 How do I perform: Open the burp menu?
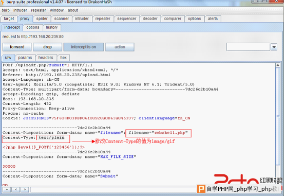pos(6,10)
